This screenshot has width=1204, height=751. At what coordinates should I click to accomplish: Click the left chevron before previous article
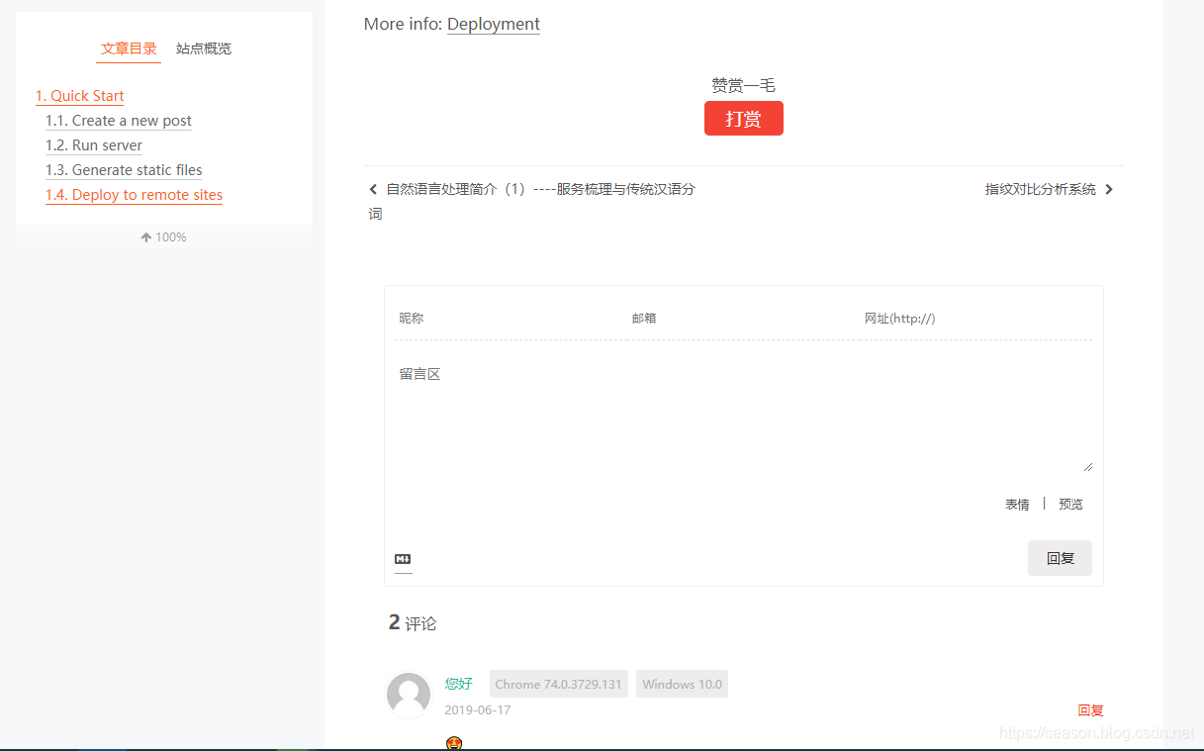point(373,189)
